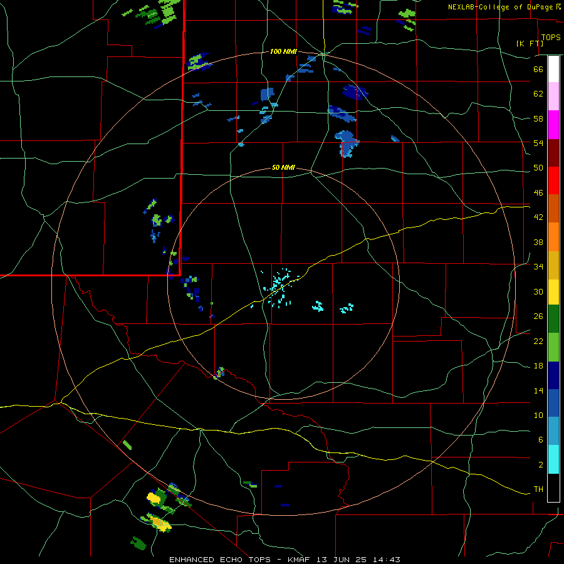Click the legend value 30
This screenshot has height=564, width=564.
coord(538,291)
